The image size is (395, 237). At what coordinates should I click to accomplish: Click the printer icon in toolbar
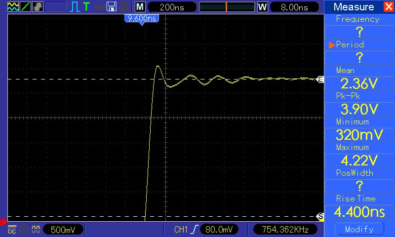point(124,7)
